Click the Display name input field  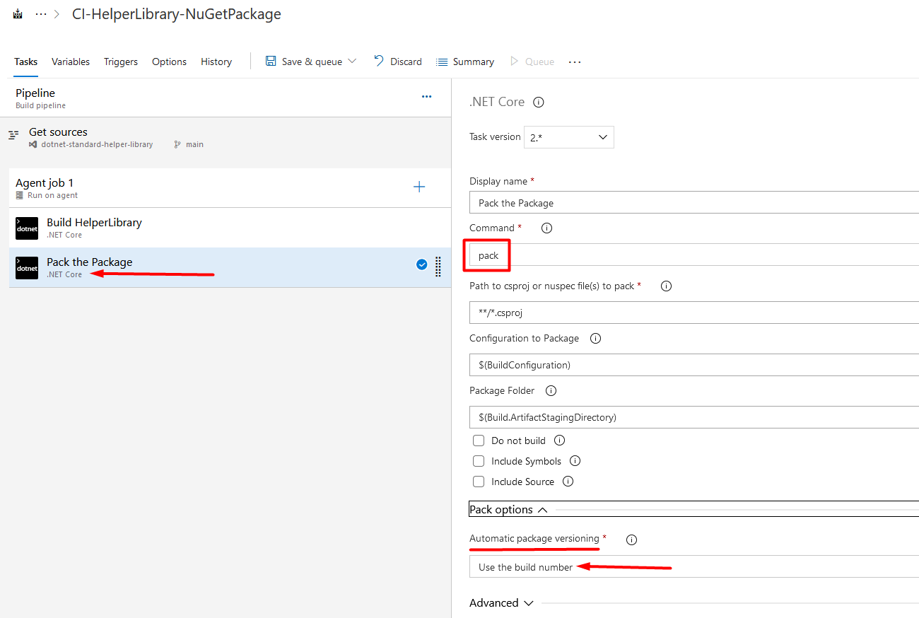[693, 203]
